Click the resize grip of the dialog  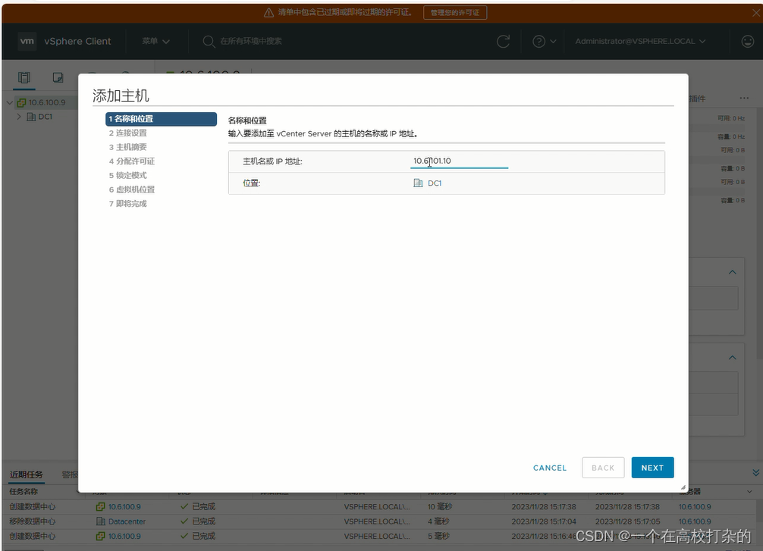(x=683, y=487)
